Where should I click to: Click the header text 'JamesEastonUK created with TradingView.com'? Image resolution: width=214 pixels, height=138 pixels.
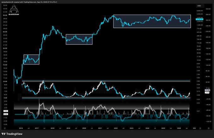point(19,2)
